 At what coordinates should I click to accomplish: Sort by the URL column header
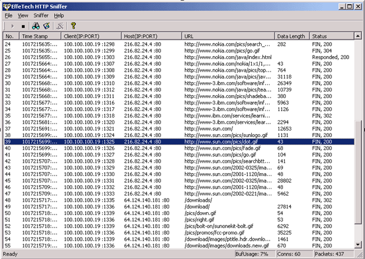tap(228, 36)
